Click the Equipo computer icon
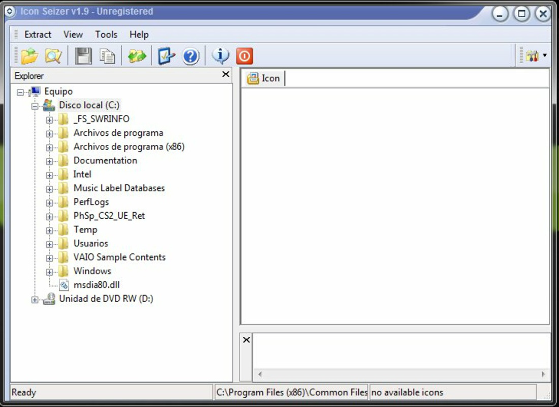This screenshot has width=559, height=407. click(35, 92)
